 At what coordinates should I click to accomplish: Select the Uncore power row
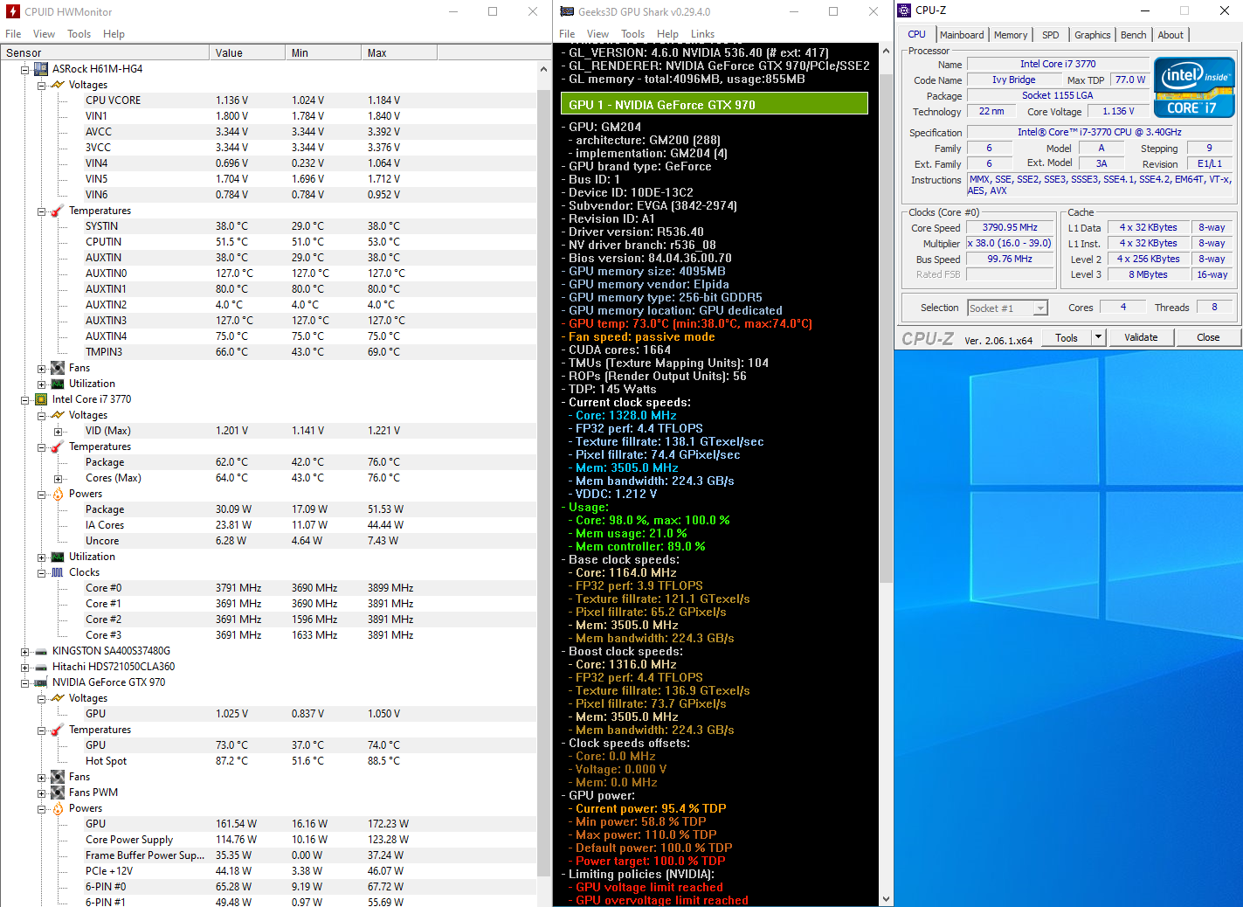pos(268,541)
